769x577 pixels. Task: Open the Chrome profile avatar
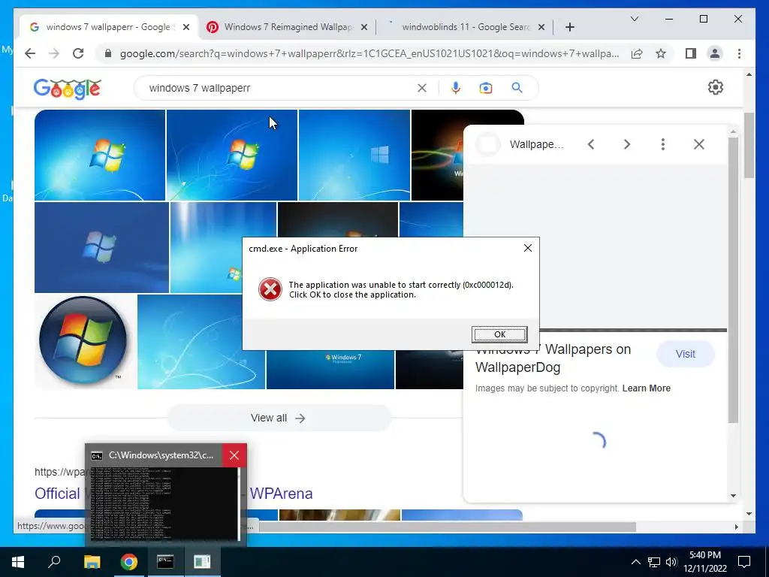point(715,53)
